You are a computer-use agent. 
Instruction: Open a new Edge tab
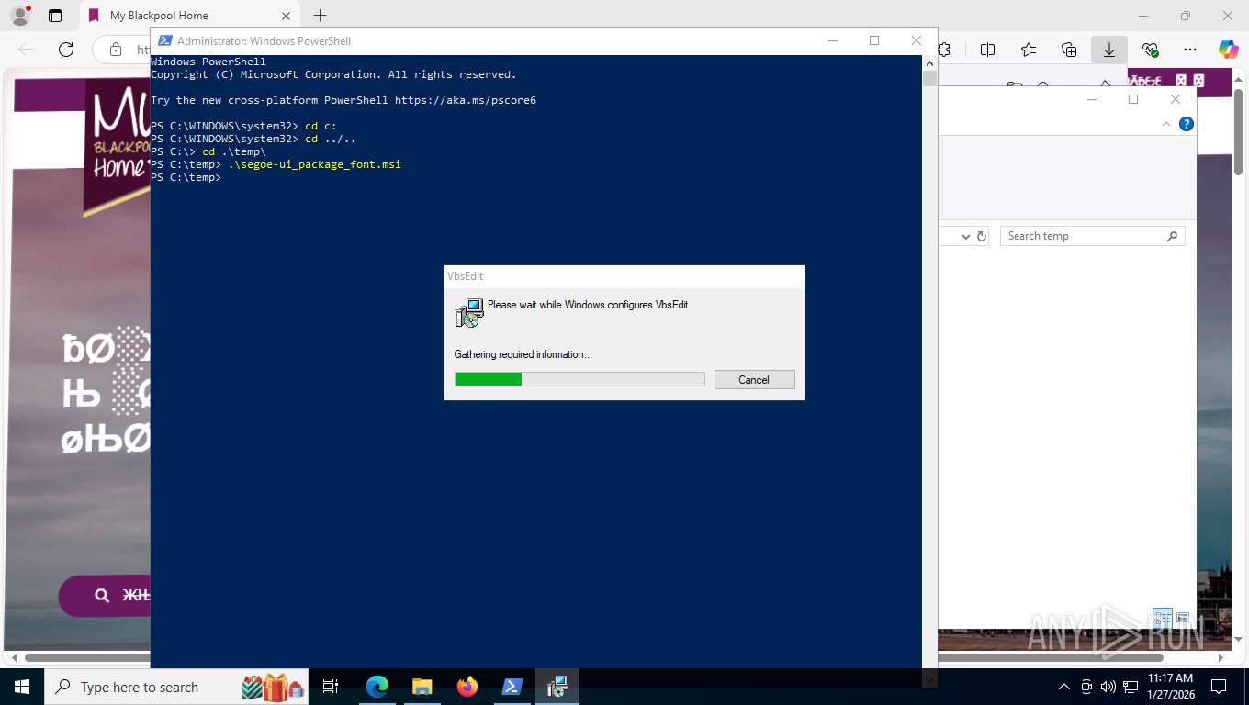320,16
